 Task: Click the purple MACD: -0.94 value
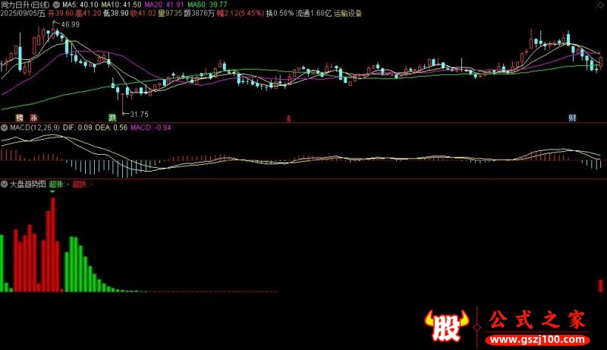tap(150, 128)
